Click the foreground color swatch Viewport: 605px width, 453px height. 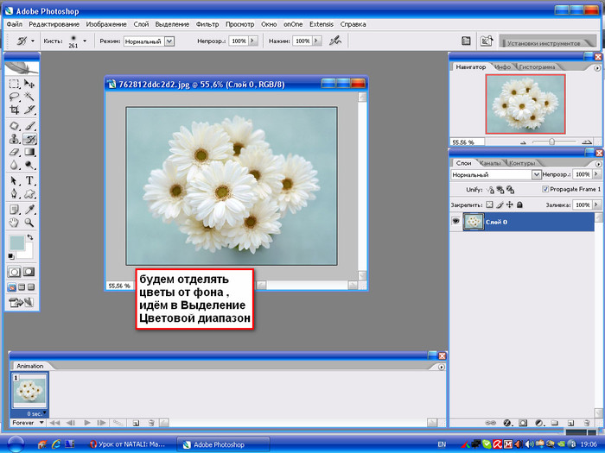pyautogui.click(x=16, y=243)
